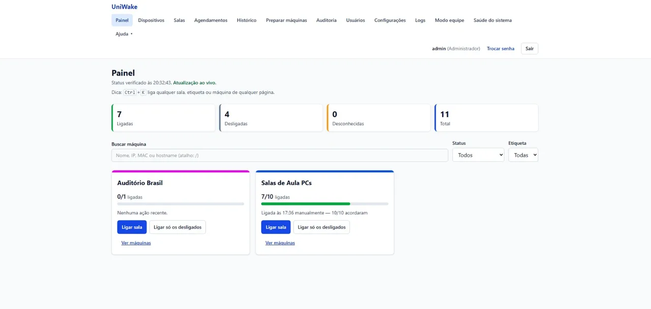
Task: Select the Painel navigation tab
Action: [122, 20]
